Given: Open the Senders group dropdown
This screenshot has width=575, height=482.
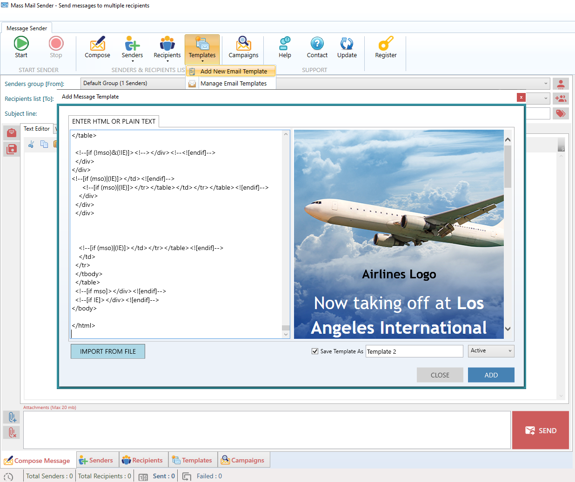Looking at the screenshot, I should 546,84.
